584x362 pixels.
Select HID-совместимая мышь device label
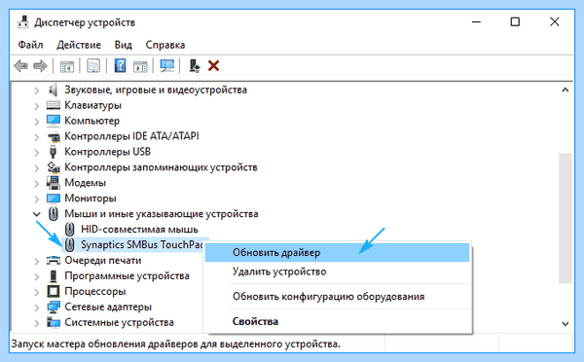139,229
